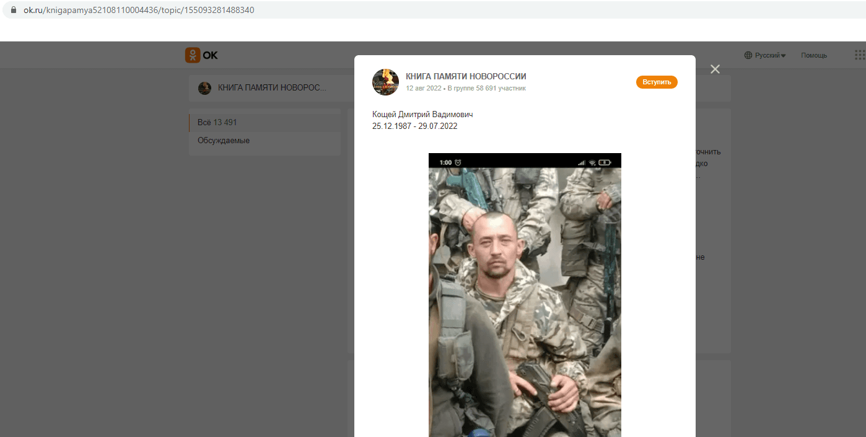The height and width of the screenshot is (437, 866).
Task: Click the page URL in the address bar
Action: [x=139, y=11]
